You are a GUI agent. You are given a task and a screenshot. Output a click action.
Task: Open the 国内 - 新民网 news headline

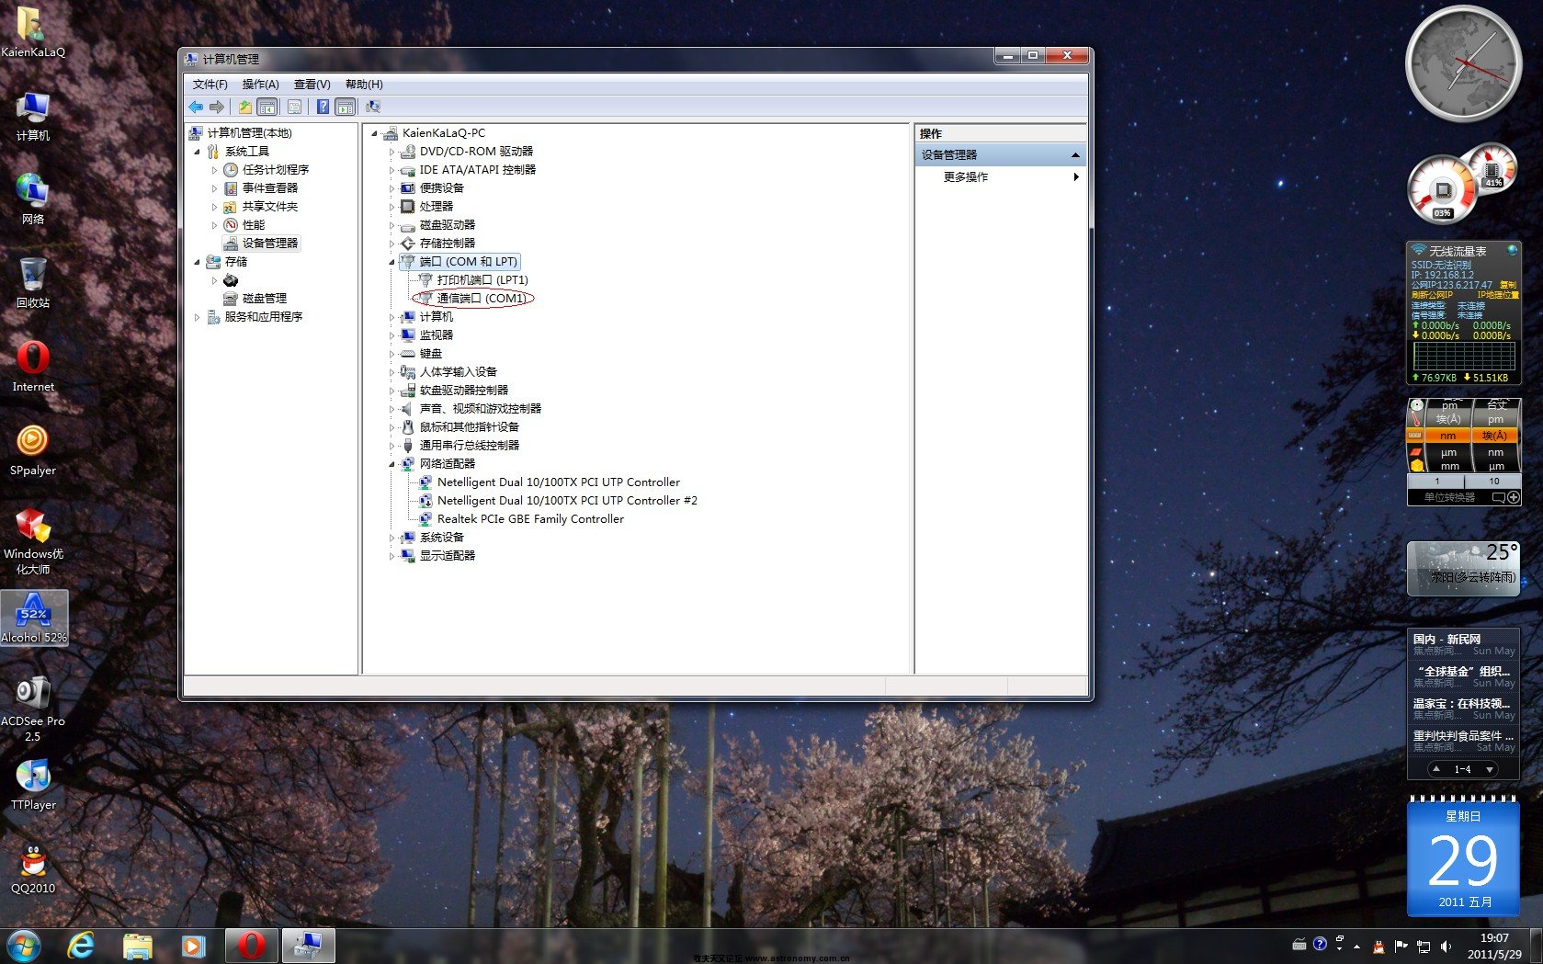[x=1447, y=639]
